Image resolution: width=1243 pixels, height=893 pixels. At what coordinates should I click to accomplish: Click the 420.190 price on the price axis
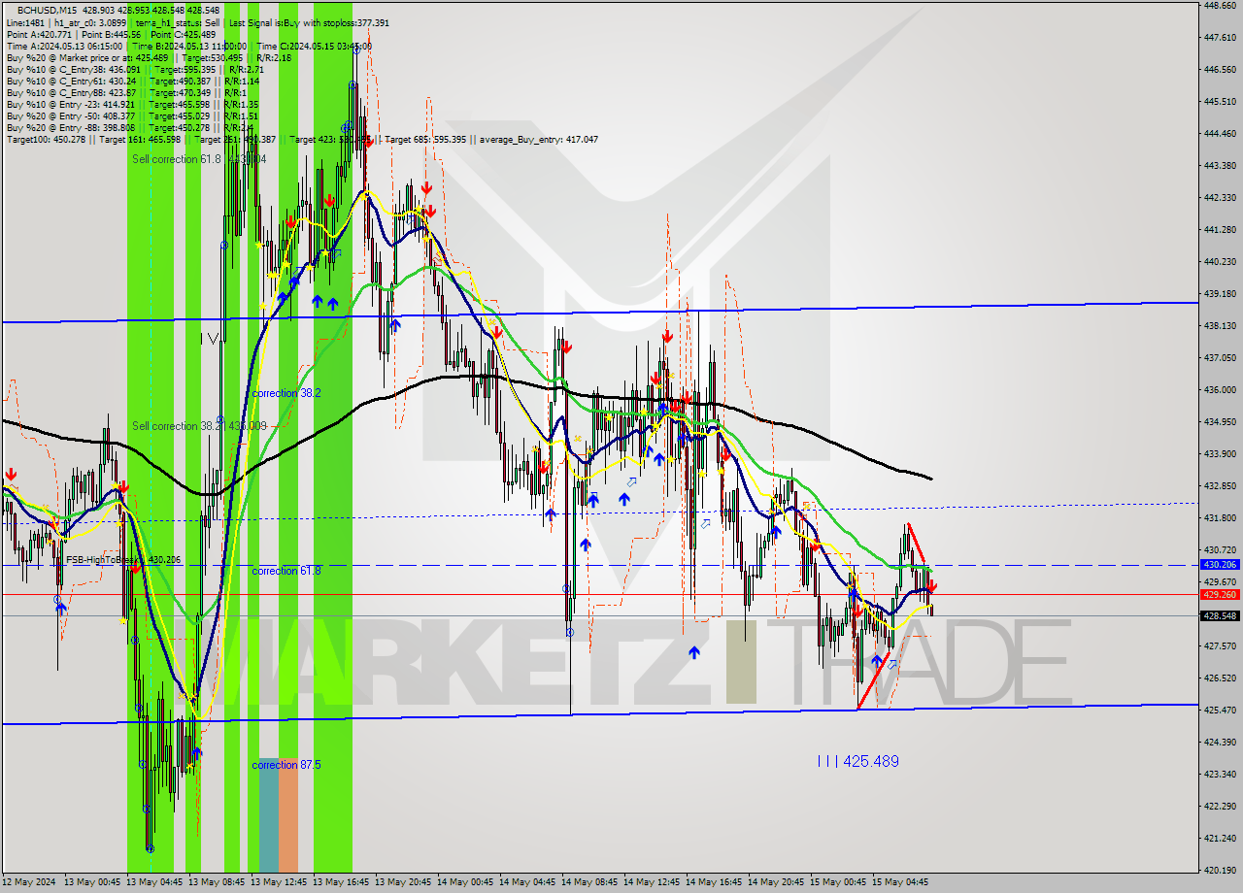(x=1219, y=870)
